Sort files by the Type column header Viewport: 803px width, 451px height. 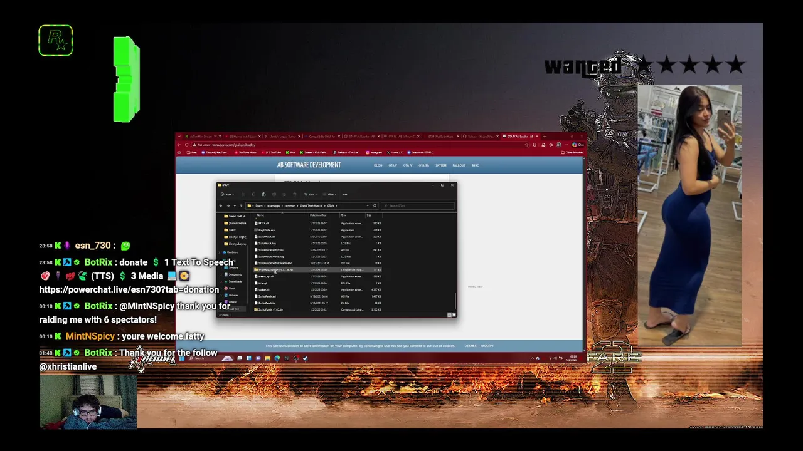344,215
